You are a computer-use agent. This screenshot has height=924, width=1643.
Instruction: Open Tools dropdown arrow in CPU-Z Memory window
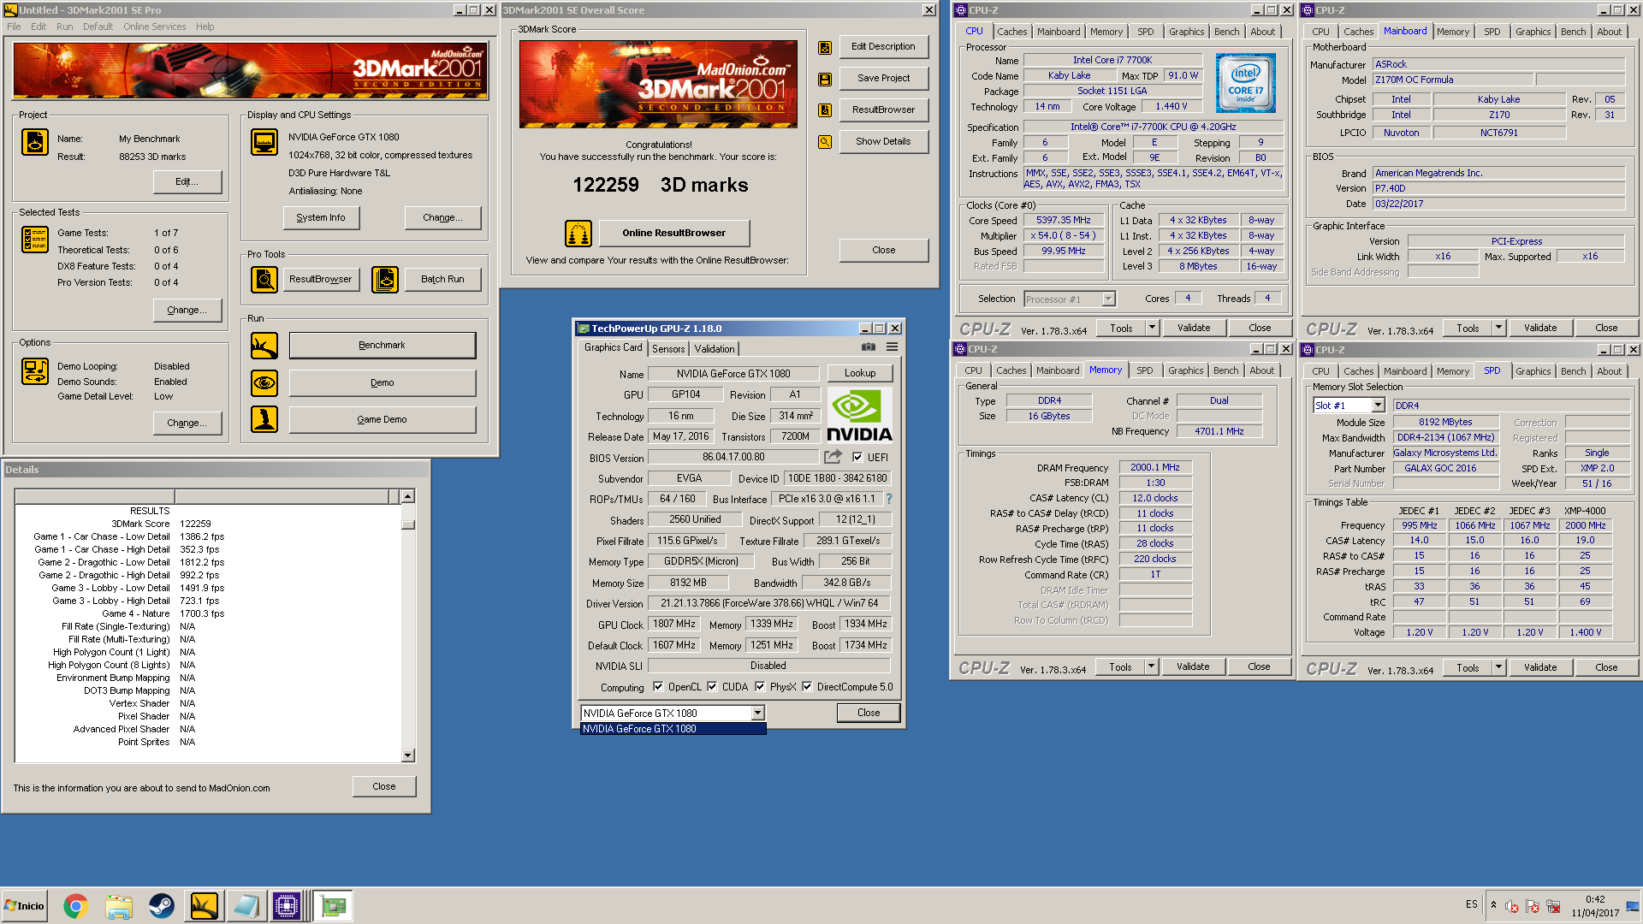[1151, 666]
